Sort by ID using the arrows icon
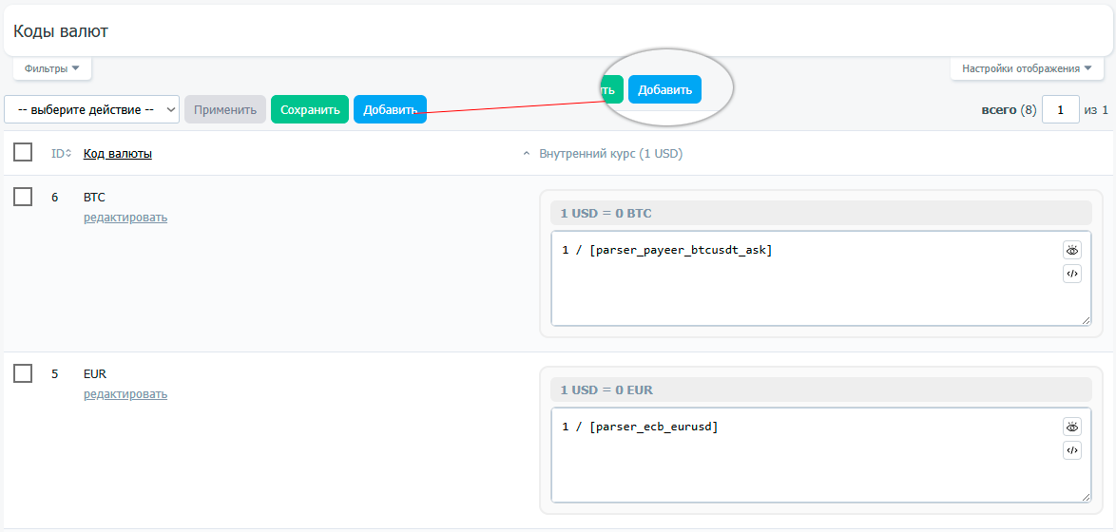The image size is (1116, 532). click(67, 154)
